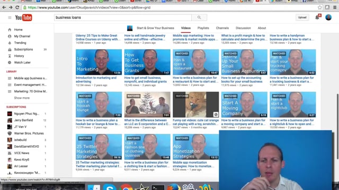This screenshot has width=339, height=190.
Task: Open the profit margin video title link
Action: [x=244, y=37]
